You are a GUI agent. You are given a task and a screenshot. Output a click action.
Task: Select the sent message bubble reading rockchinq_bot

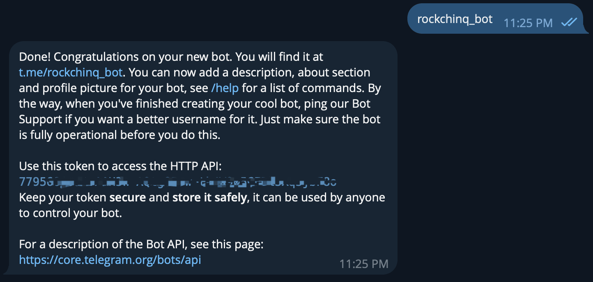[x=455, y=19]
